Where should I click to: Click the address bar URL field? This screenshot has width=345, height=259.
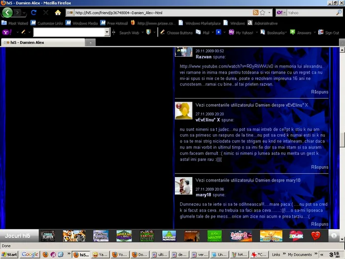coord(163,13)
